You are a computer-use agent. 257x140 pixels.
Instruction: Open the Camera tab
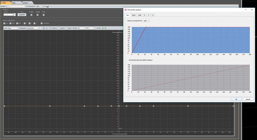[x=25, y=3]
